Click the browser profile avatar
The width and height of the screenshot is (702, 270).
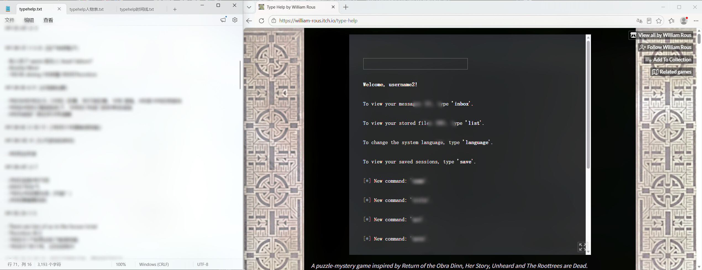(684, 21)
